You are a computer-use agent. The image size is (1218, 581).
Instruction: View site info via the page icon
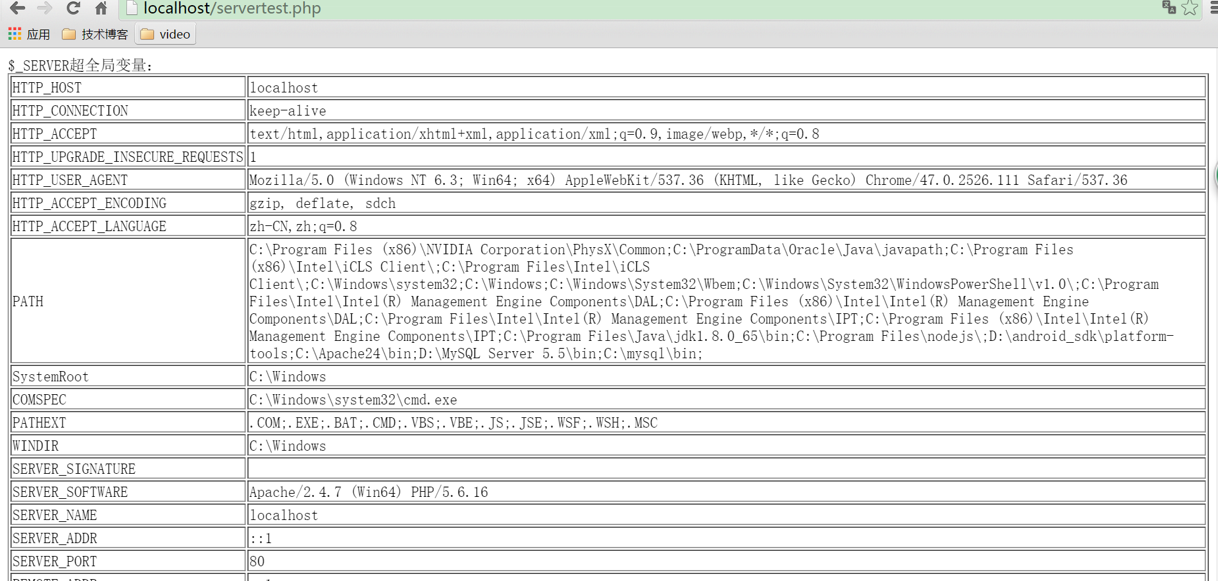(132, 8)
